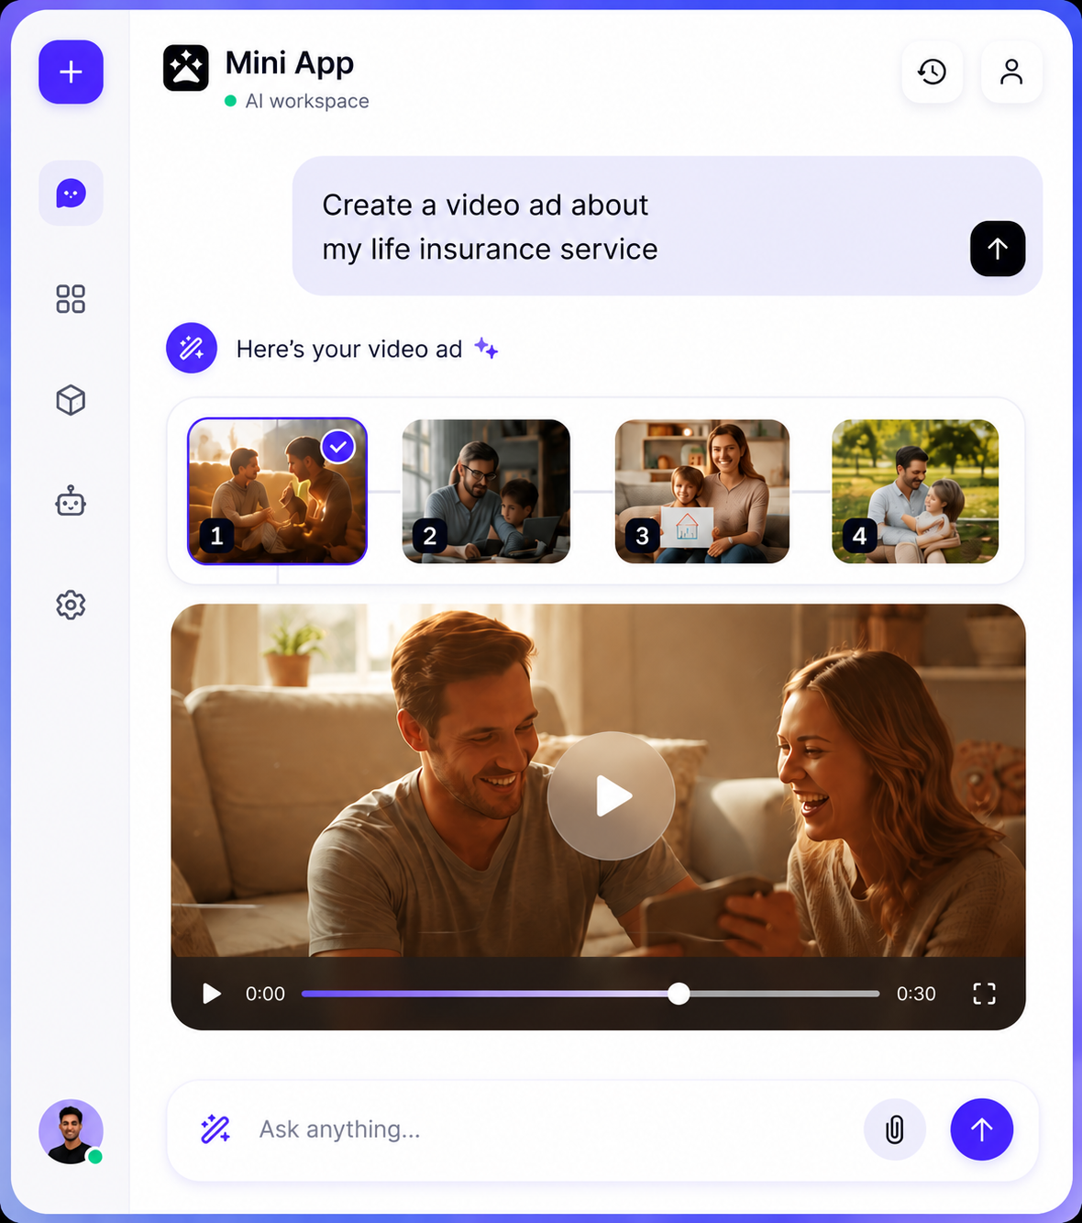Viewport: 1082px width, 1223px height.
Task: Open the profile person button
Action: [x=1011, y=72]
